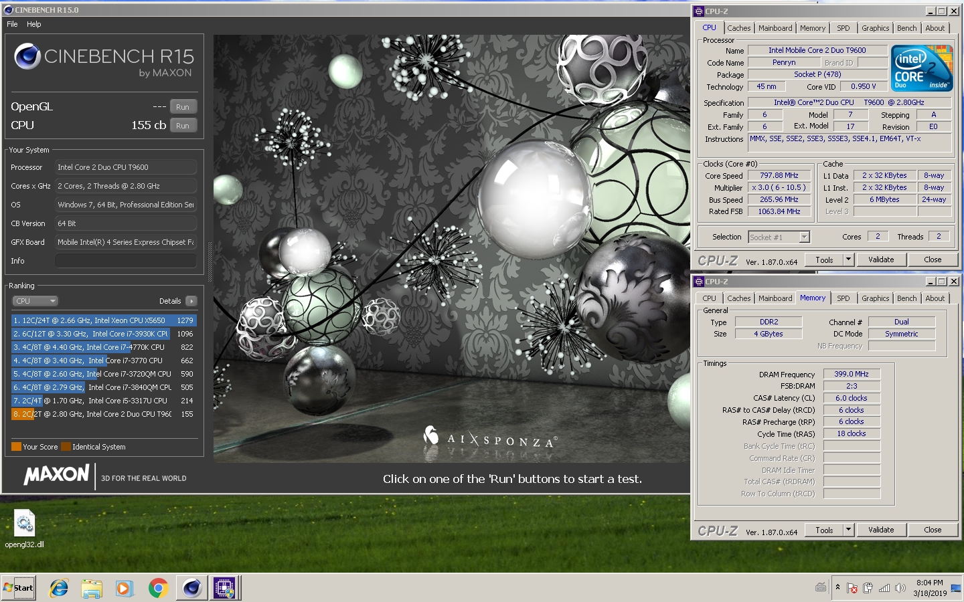
Task: Open Windows Explorer folder from taskbar
Action: click(x=92, y=588)
